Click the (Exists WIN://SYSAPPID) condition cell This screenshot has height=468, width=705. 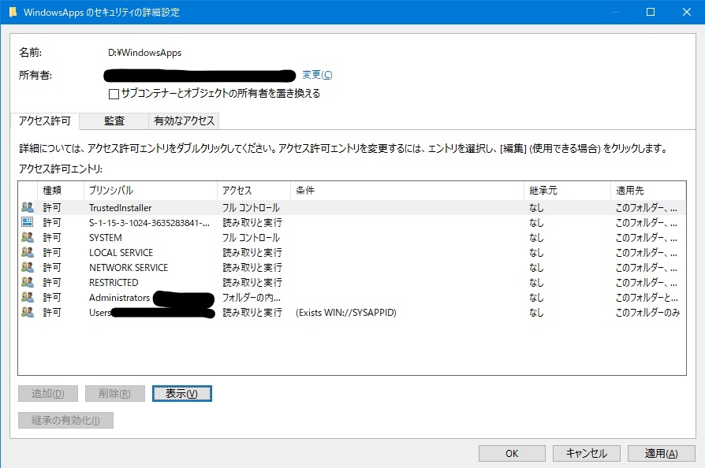345,312
